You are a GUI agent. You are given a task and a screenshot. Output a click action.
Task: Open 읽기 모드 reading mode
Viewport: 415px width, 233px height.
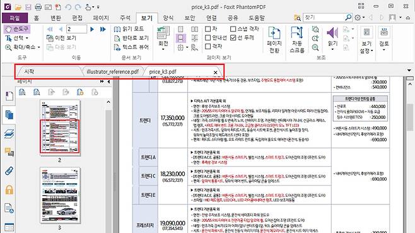point(129,29)
